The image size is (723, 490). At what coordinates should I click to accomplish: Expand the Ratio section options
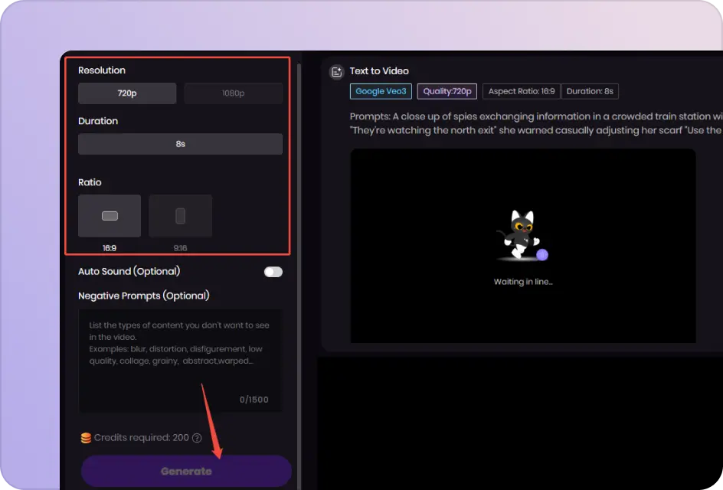(x=90, y=182)
